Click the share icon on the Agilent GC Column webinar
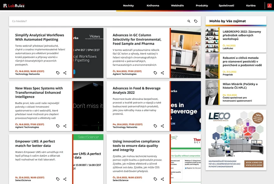The width and height of the screenshot is (274, 184). 162,73
